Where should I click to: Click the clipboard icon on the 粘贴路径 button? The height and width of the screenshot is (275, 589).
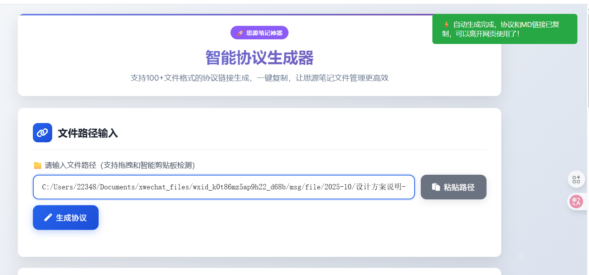point(436,187)
